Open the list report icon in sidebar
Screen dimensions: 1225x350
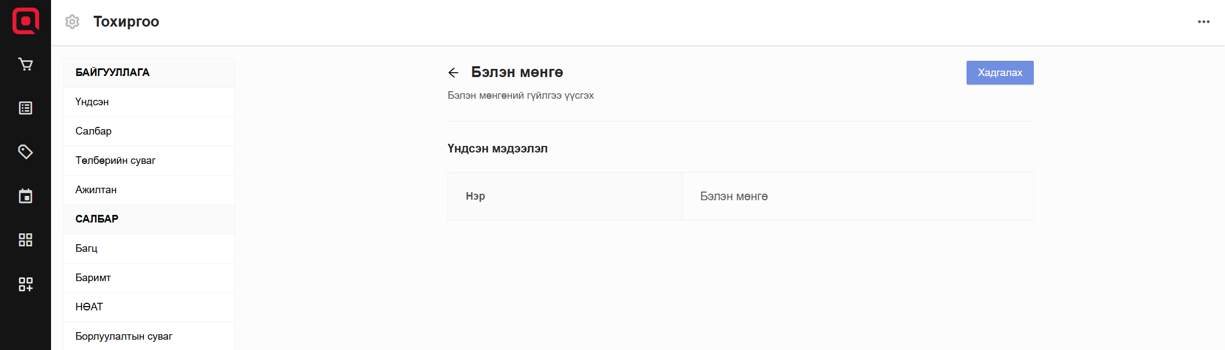coord(26,108)
